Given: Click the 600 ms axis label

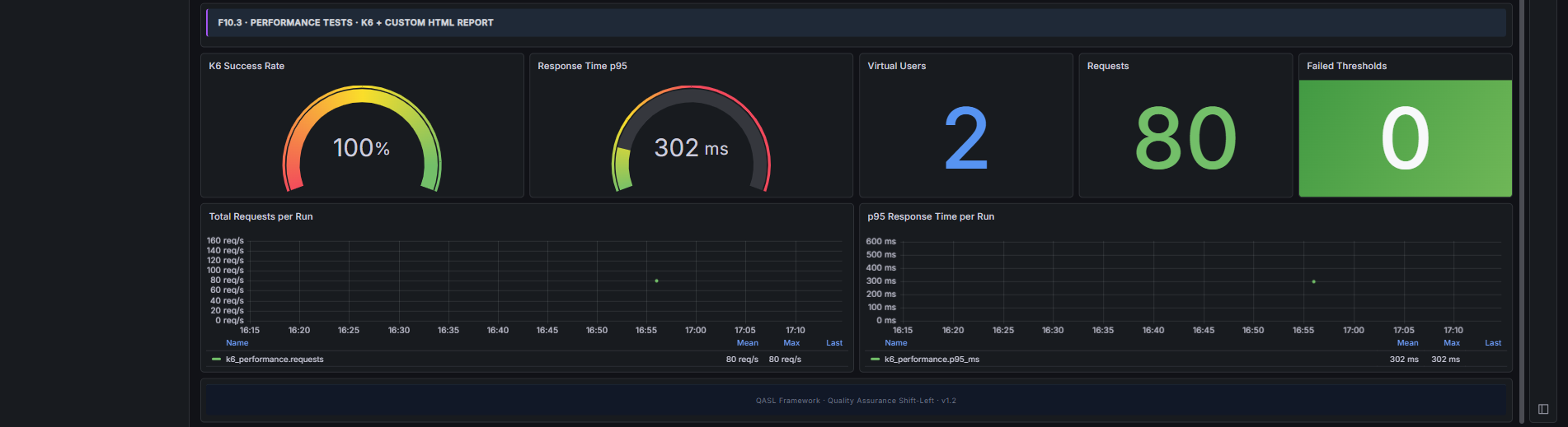Looking at the screenshot, I should click(x=880, y=241).
